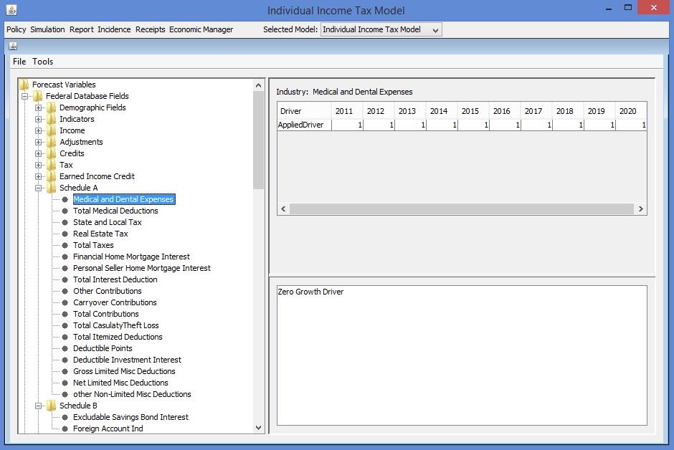Expand the Credits node

point(38,154)
